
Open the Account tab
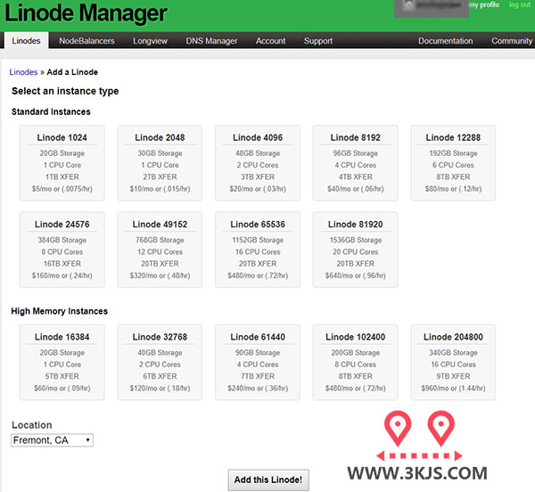270,41
